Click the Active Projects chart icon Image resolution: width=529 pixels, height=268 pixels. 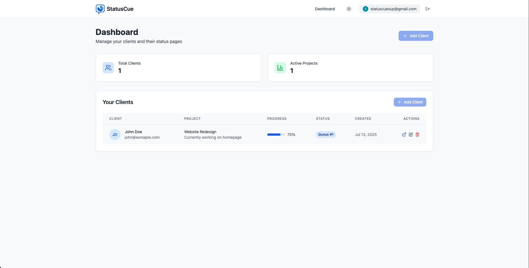pyautogui.click(x=280, y=68)
